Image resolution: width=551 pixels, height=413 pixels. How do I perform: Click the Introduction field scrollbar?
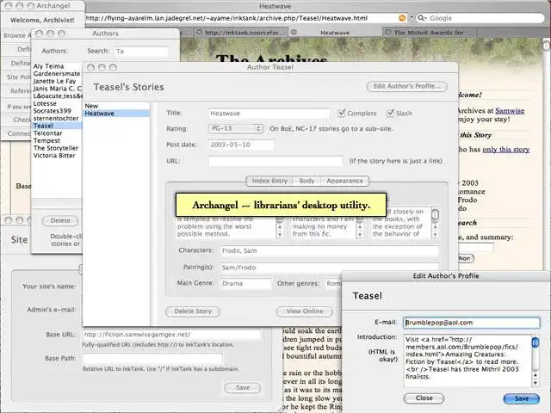coord(536,361)
